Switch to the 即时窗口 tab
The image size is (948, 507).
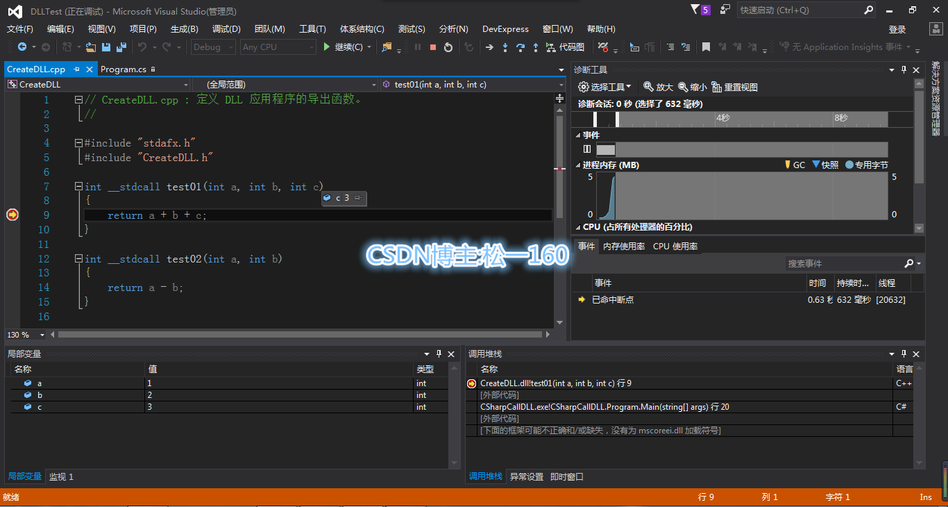(567, 476)
